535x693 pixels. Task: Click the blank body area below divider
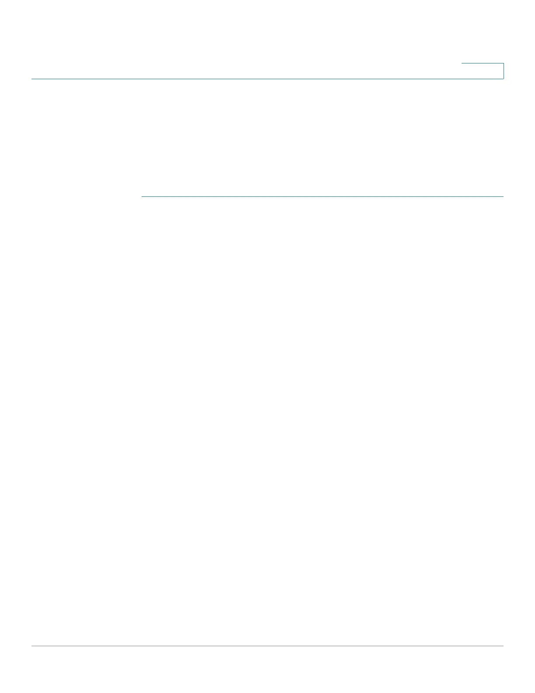[x=323, y=420]
